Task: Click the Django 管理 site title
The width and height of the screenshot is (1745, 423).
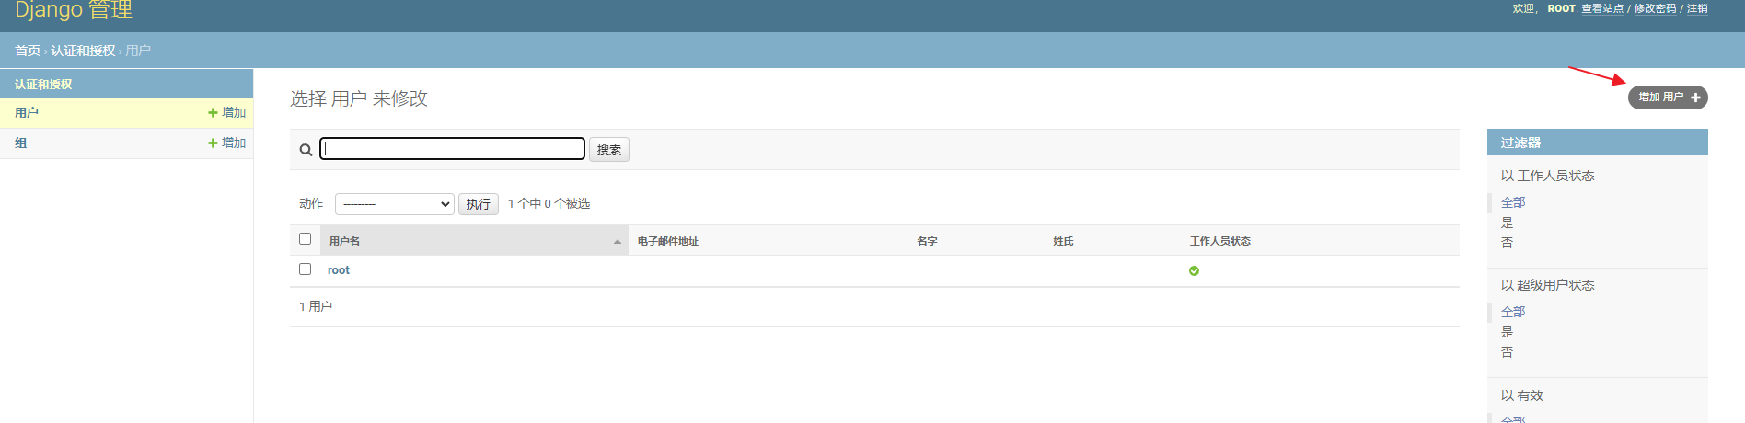Action: [x=74, y=10]
